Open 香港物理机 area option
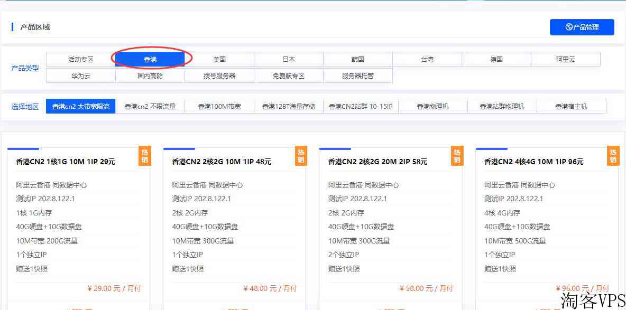The height and width of the screenshot is (310, 626). tap(432, 107)
